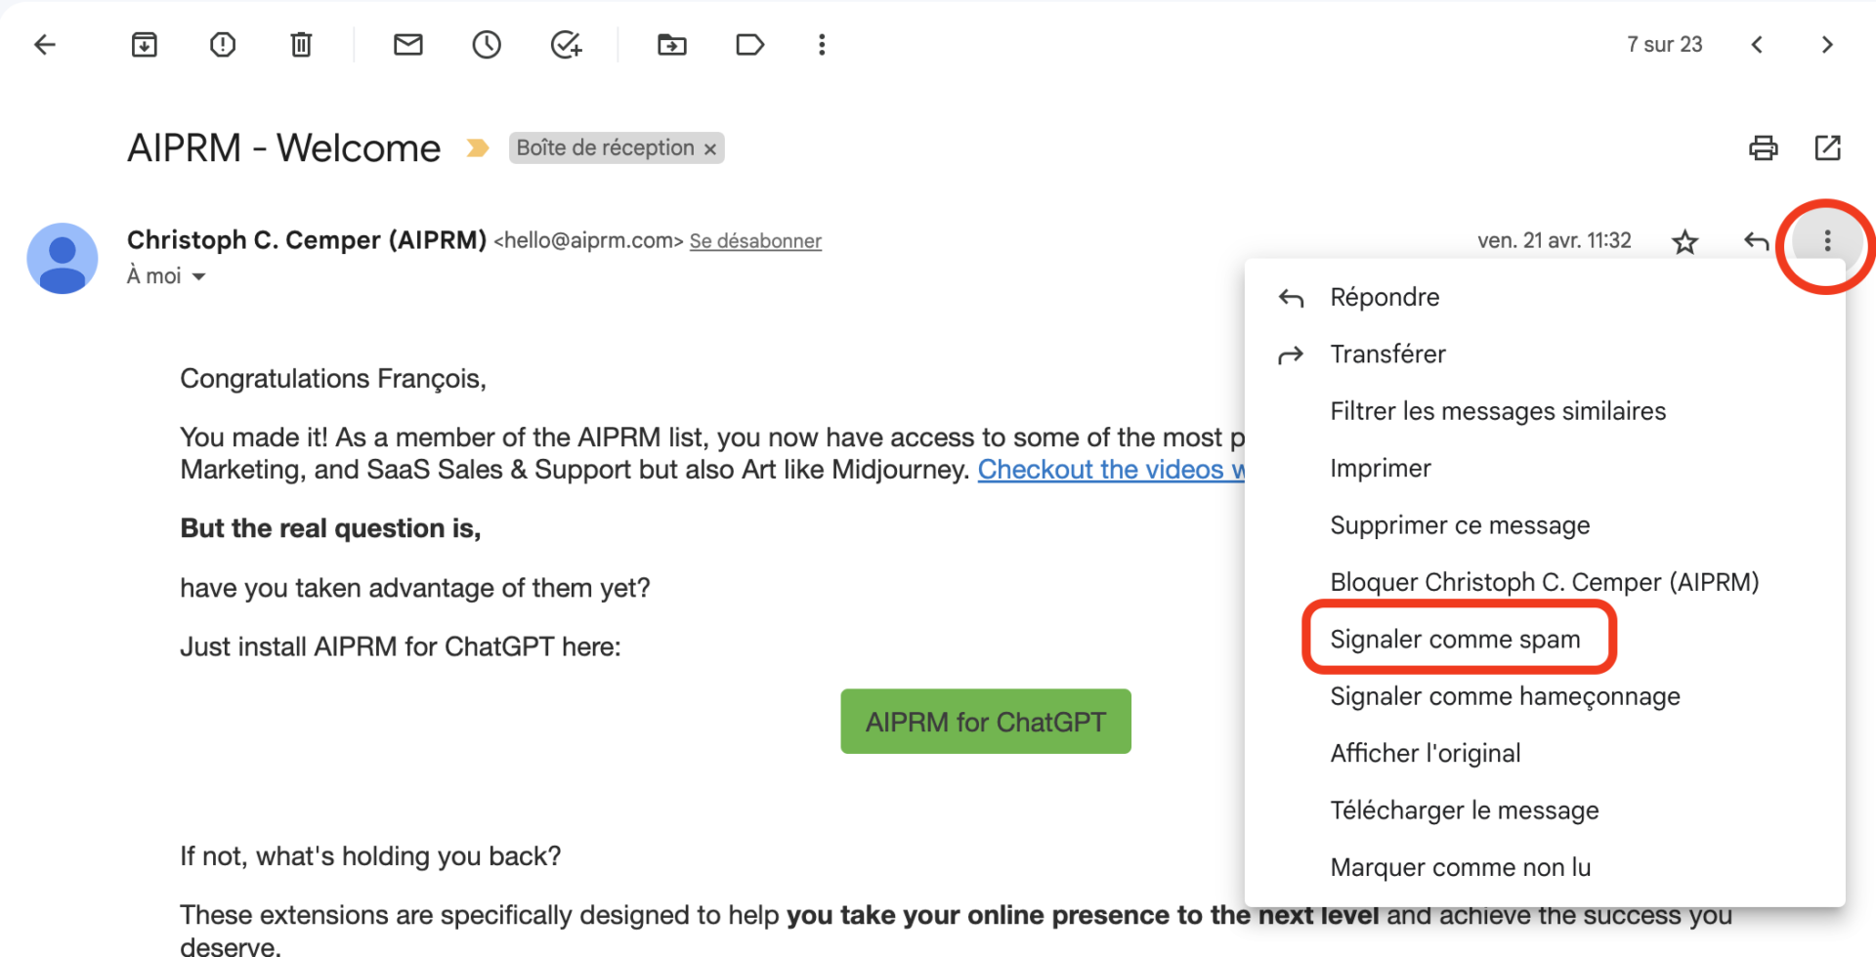Select Signaler comme hameçonnage
The height and width of the screenshot is (957, 1876).
point(1545,696)
